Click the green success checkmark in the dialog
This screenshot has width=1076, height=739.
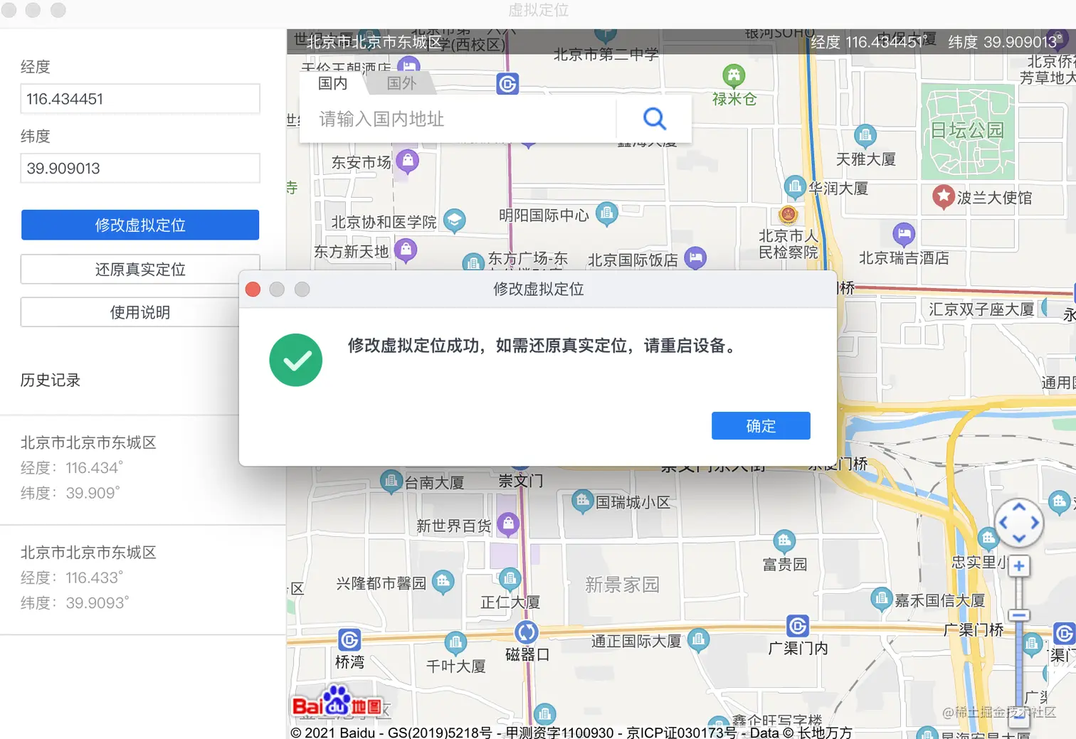295,360
